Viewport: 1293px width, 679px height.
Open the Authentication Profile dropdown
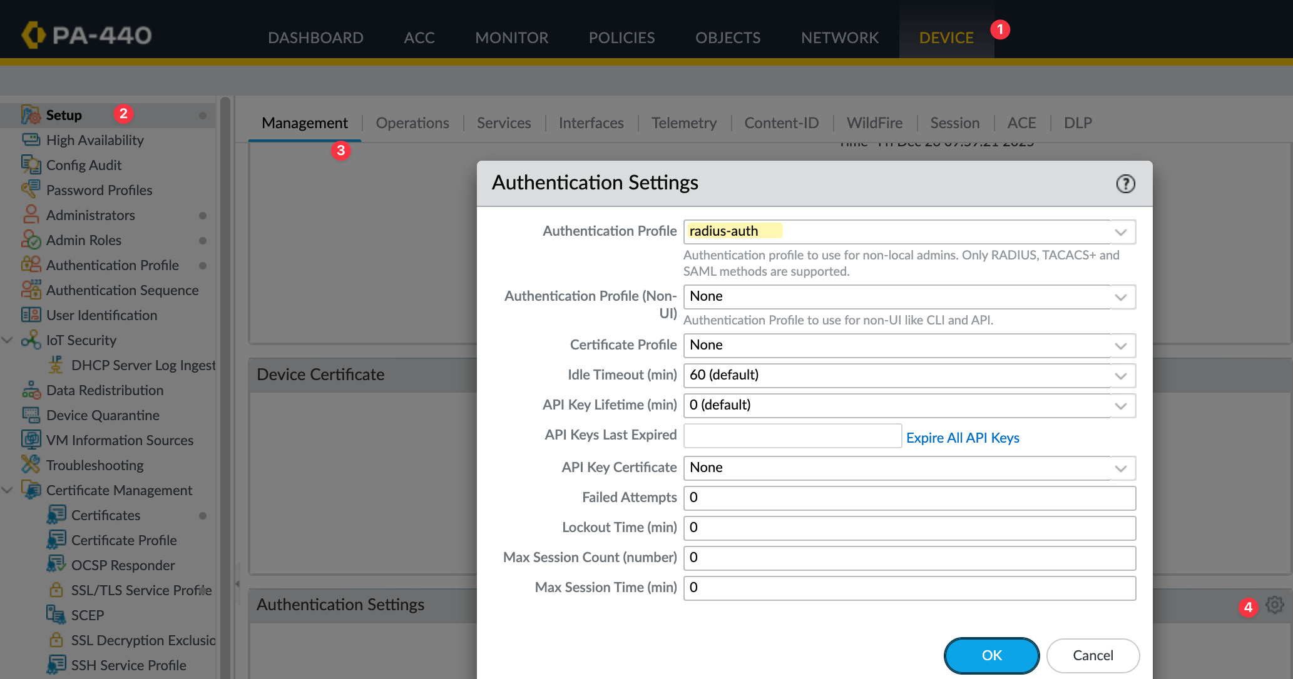(1120, 232)
